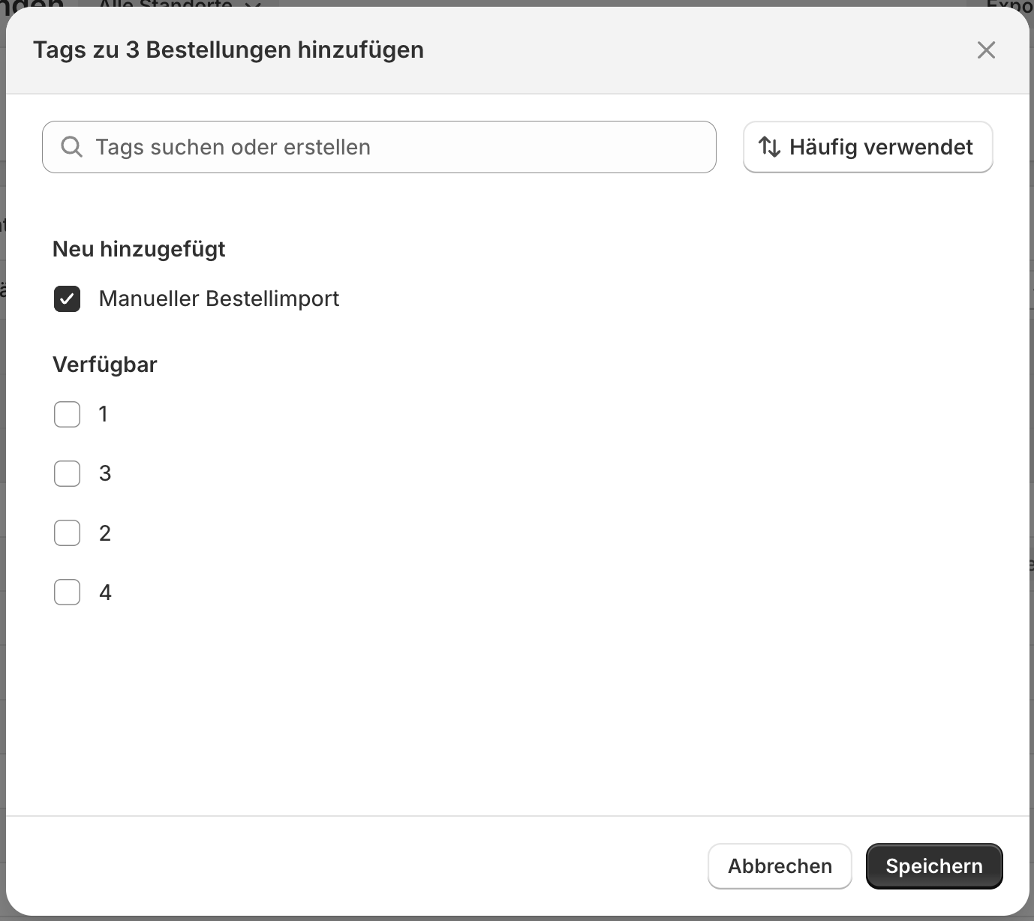Click the tag label '2'
Viewport: 1034px width, 921px height.
click(105, 533)
